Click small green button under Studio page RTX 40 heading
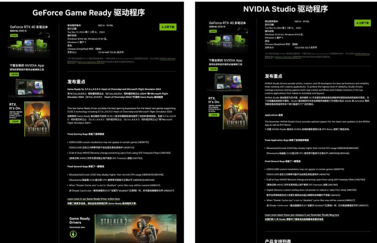Image resolution: width=377 pixels, height=243 pixels. (213, 31)
